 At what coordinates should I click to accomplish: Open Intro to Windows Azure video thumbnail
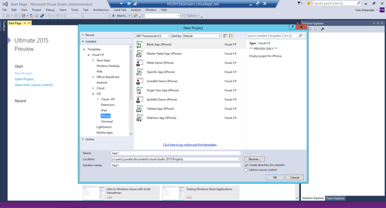[94, 193]
